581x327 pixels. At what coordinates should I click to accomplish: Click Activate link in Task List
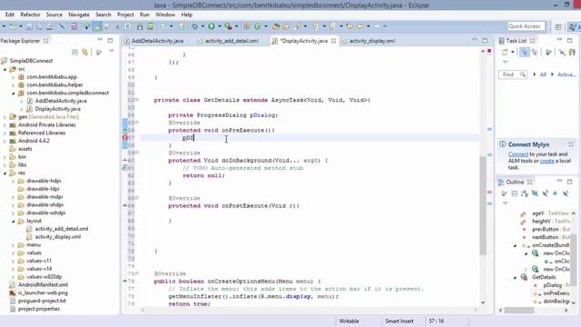click(x=566, y=74)
